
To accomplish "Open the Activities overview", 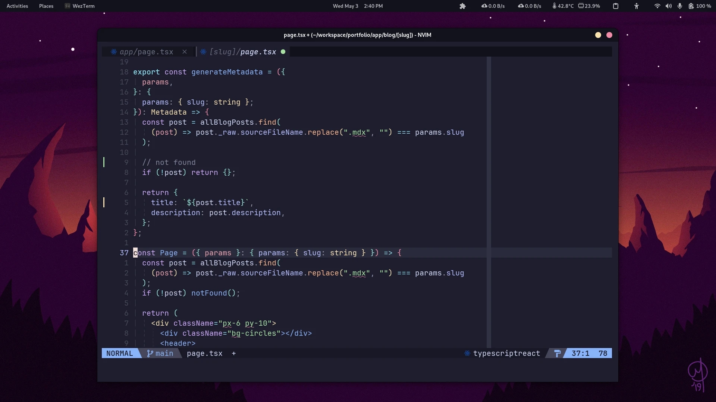I will tap(17, 6).
